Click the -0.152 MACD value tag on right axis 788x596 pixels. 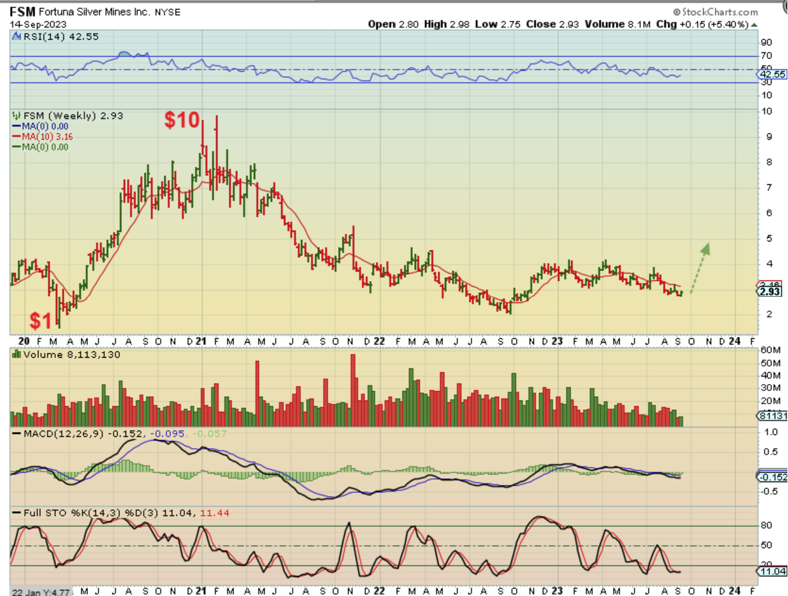[x=773, y=477]
